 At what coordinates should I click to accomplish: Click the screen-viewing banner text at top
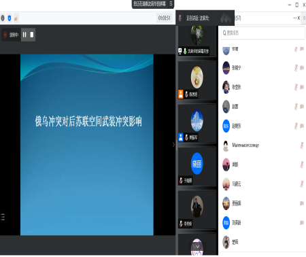150,3
